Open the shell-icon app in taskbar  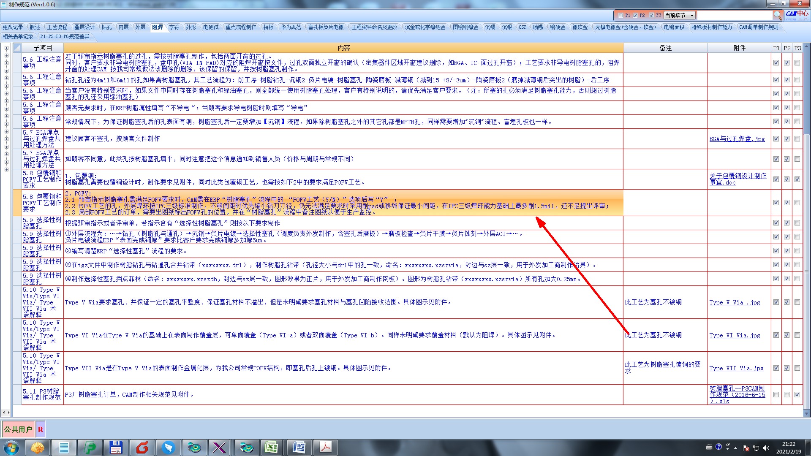point(38,448)
